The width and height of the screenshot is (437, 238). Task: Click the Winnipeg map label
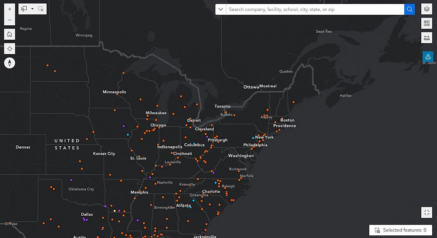point(84,35)
